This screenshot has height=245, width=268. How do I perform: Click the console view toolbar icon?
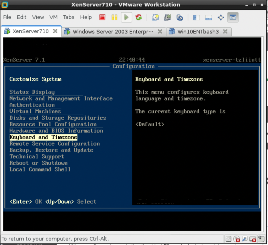(x=233, y=17)
